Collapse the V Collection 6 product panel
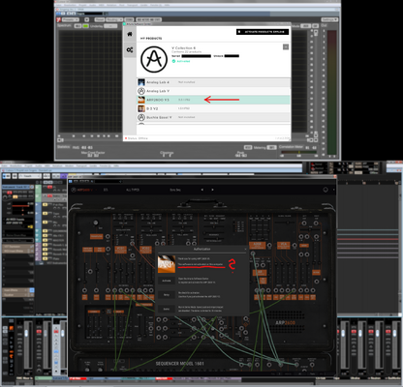403x387 pixels. point(286,47)
